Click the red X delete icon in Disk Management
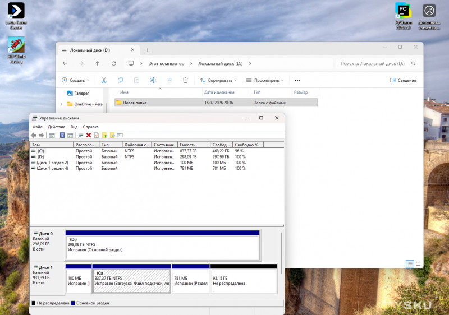This screenshot has height=315, width=449. (x=89, y=135)
